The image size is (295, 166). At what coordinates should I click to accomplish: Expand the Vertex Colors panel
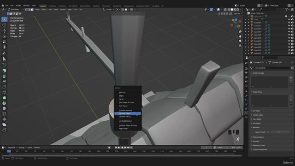(x=258, y=115)
